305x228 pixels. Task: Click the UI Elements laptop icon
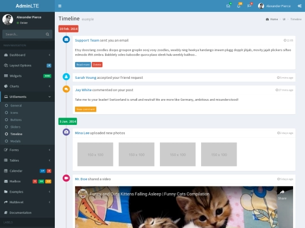(x=6, y=97)
